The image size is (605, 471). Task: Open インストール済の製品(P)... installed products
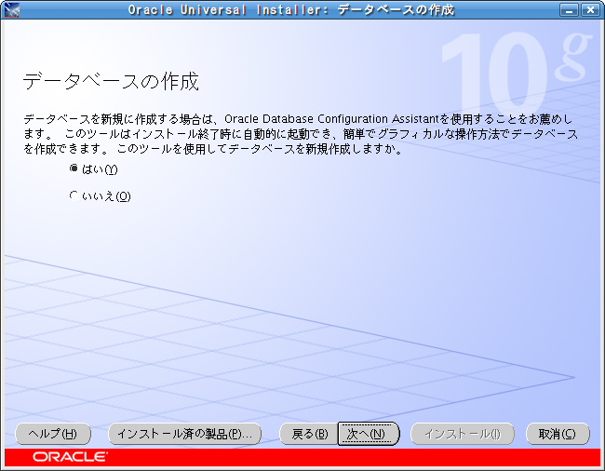point(185,434)
